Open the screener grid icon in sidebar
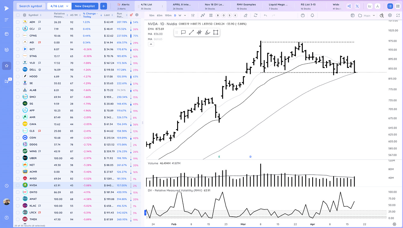The width and height of the screenshot is (403, 228). click(x=6, y=34)
